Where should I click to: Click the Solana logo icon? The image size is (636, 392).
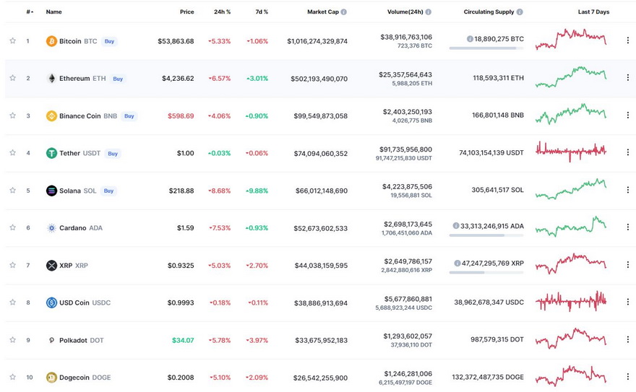tap(51, 191)
